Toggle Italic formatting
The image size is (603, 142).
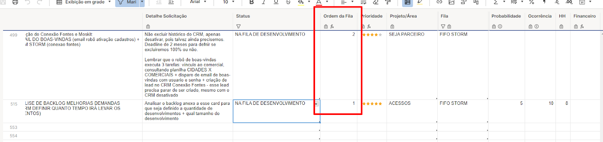point(263,2)
